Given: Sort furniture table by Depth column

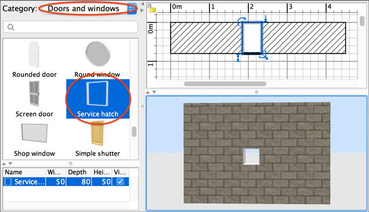Looking at the screenshot, I should click(79, 172).
